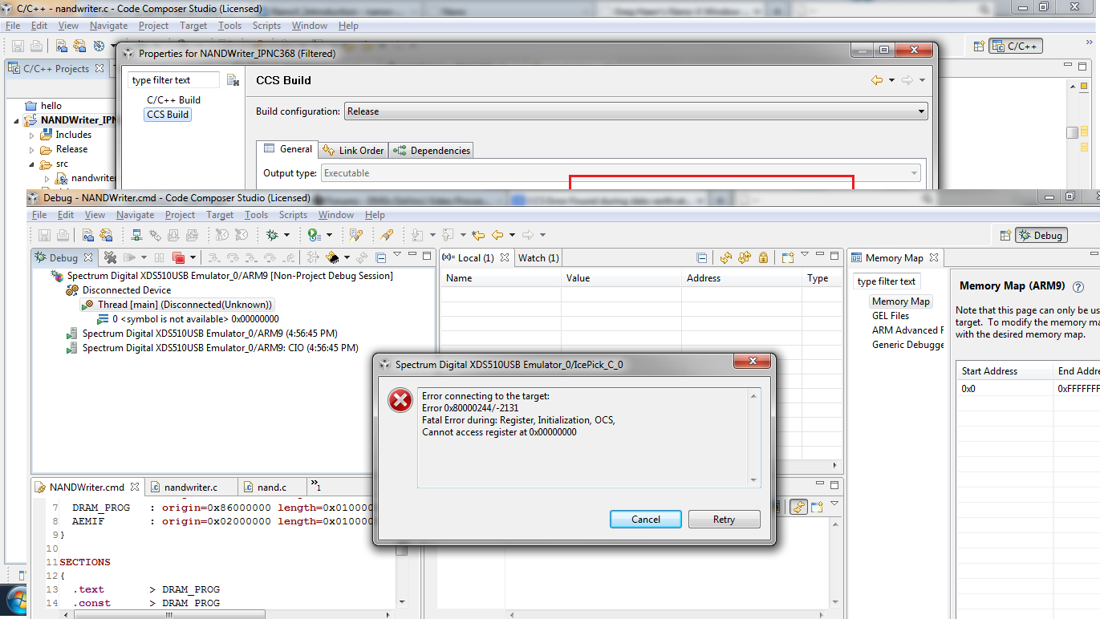Expand the Release folder in project tree
The width and height of the screenshot is (1100, 619).
[x=32, y=150]
